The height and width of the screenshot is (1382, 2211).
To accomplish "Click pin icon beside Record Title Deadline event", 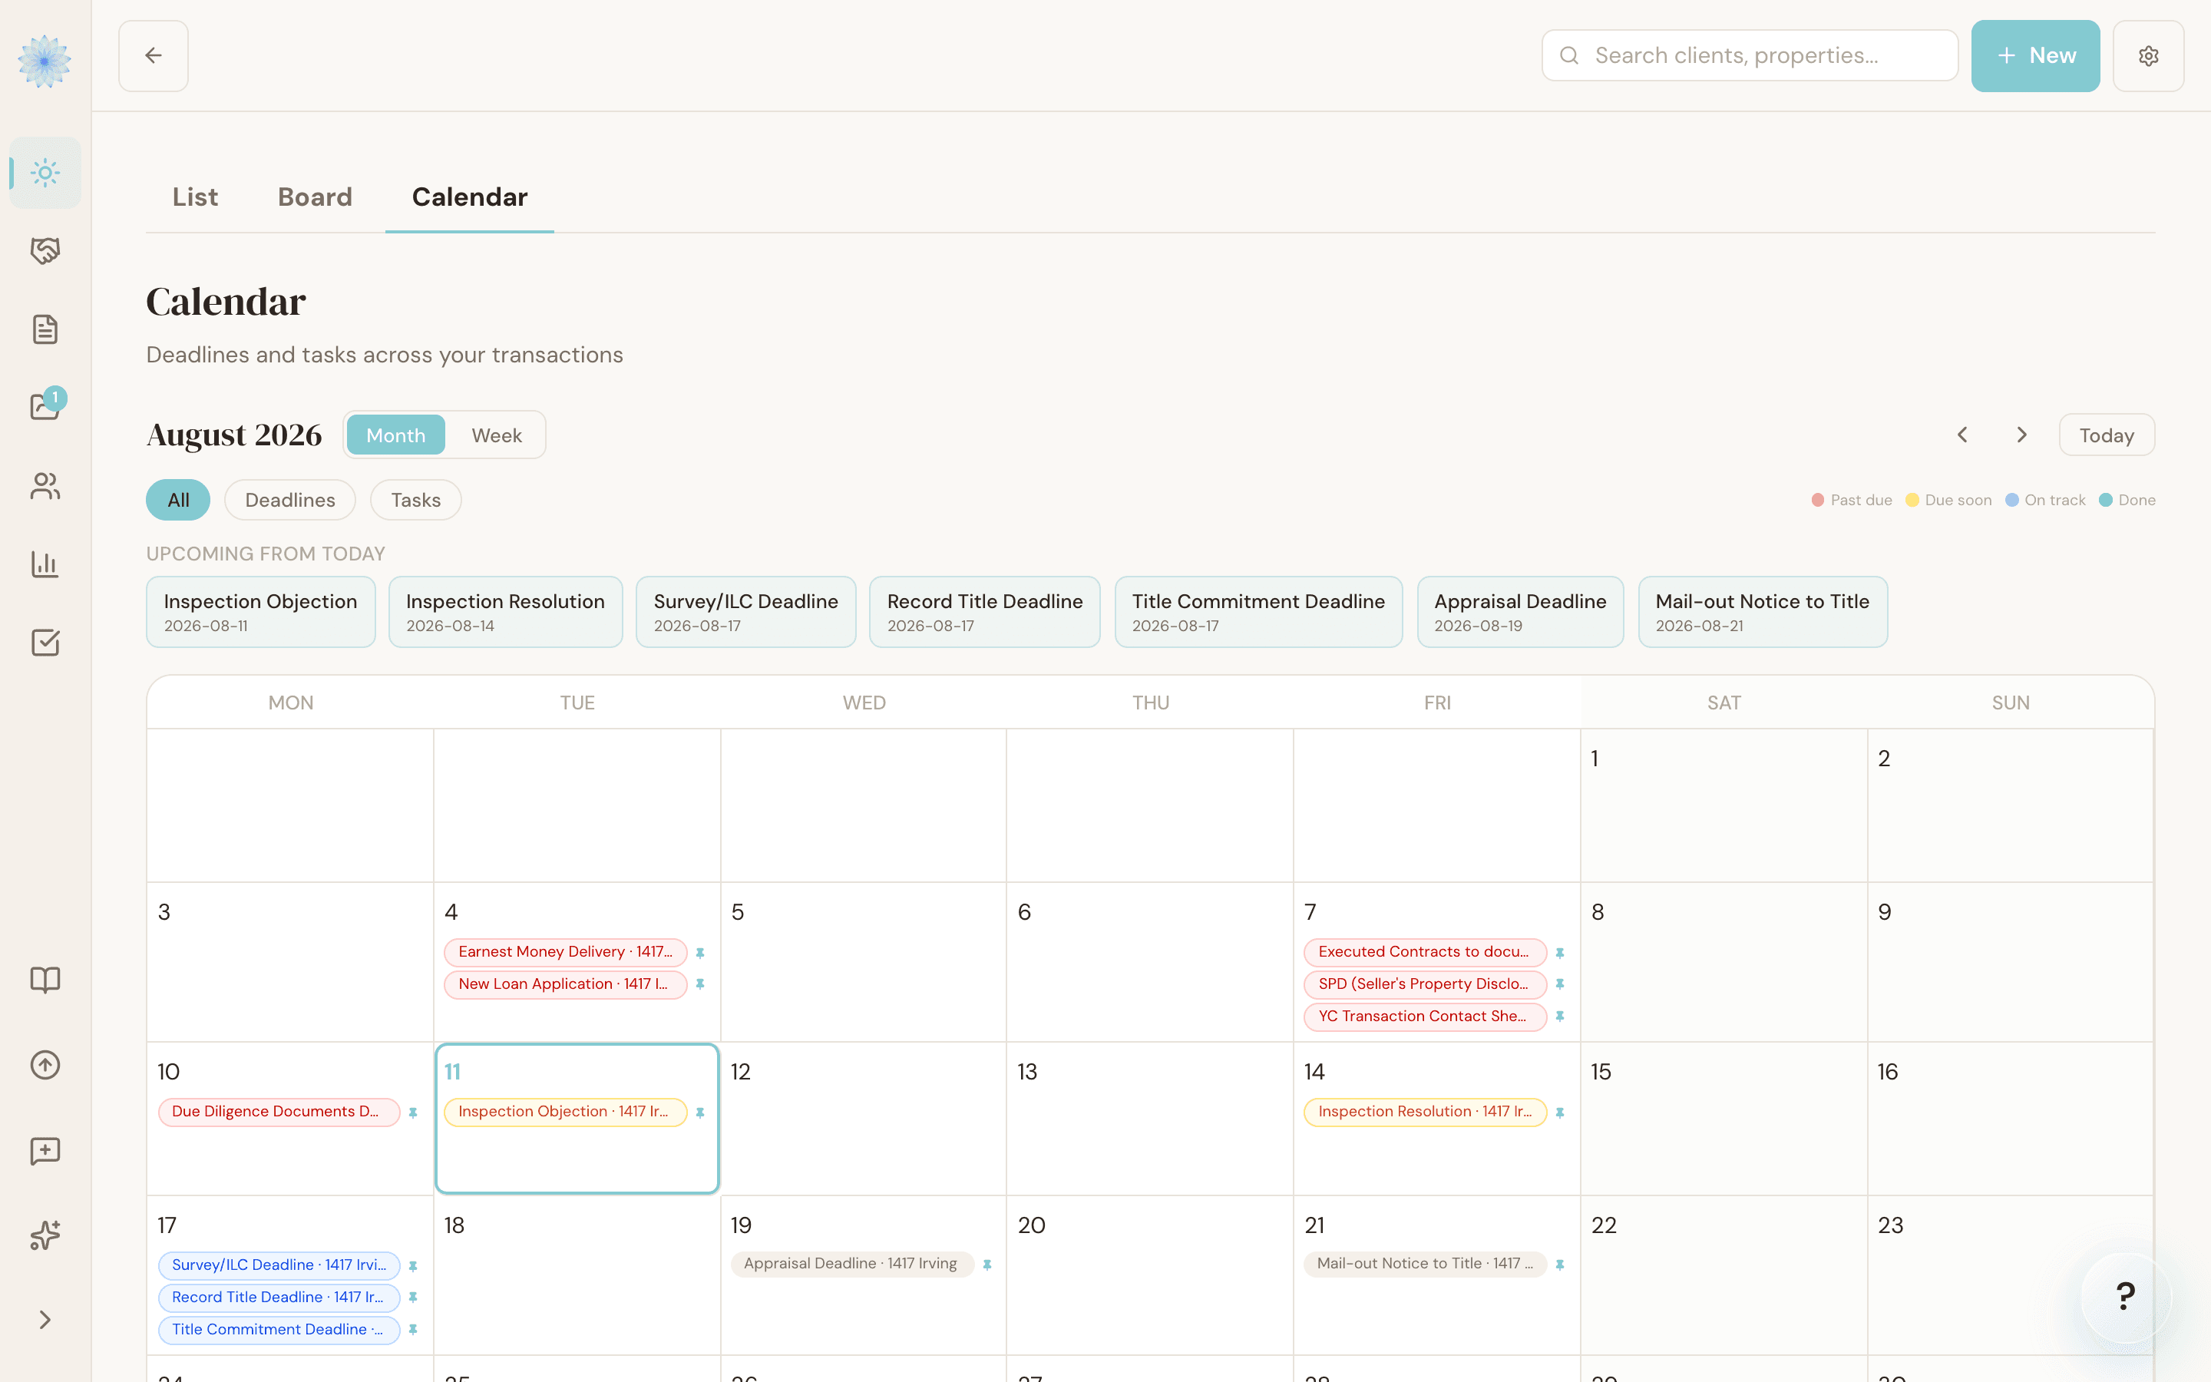I will (413, 1297).
